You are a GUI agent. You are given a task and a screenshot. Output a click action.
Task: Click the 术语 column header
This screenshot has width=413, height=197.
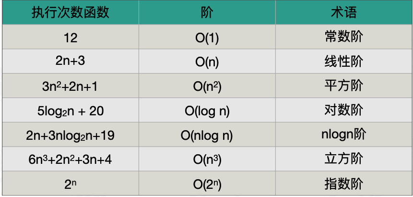click(344, 12)
